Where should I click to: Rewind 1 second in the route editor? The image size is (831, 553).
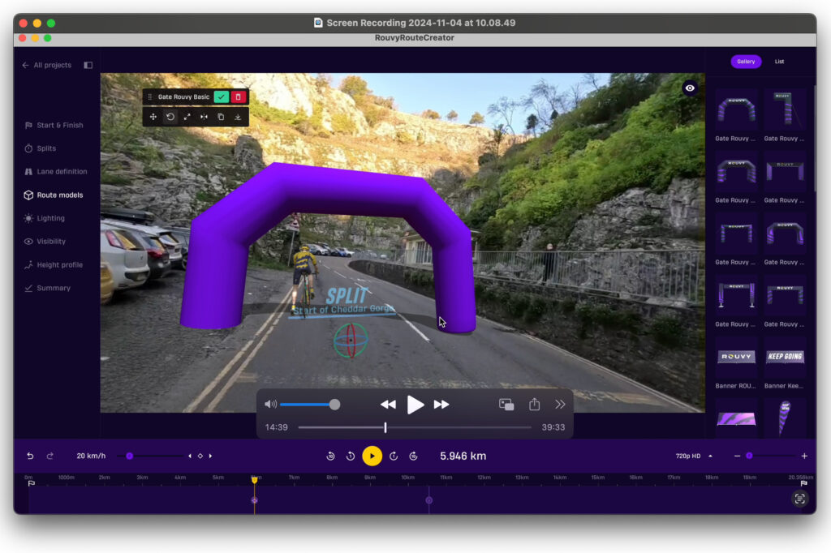[351, 456]
